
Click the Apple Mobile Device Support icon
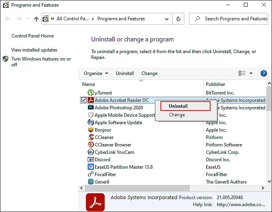click(x=91, y=115)
